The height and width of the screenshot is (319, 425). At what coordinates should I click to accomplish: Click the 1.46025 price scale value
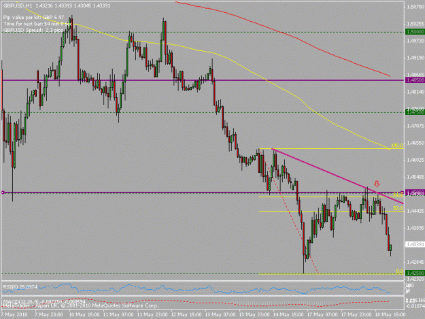coord(415,160)
